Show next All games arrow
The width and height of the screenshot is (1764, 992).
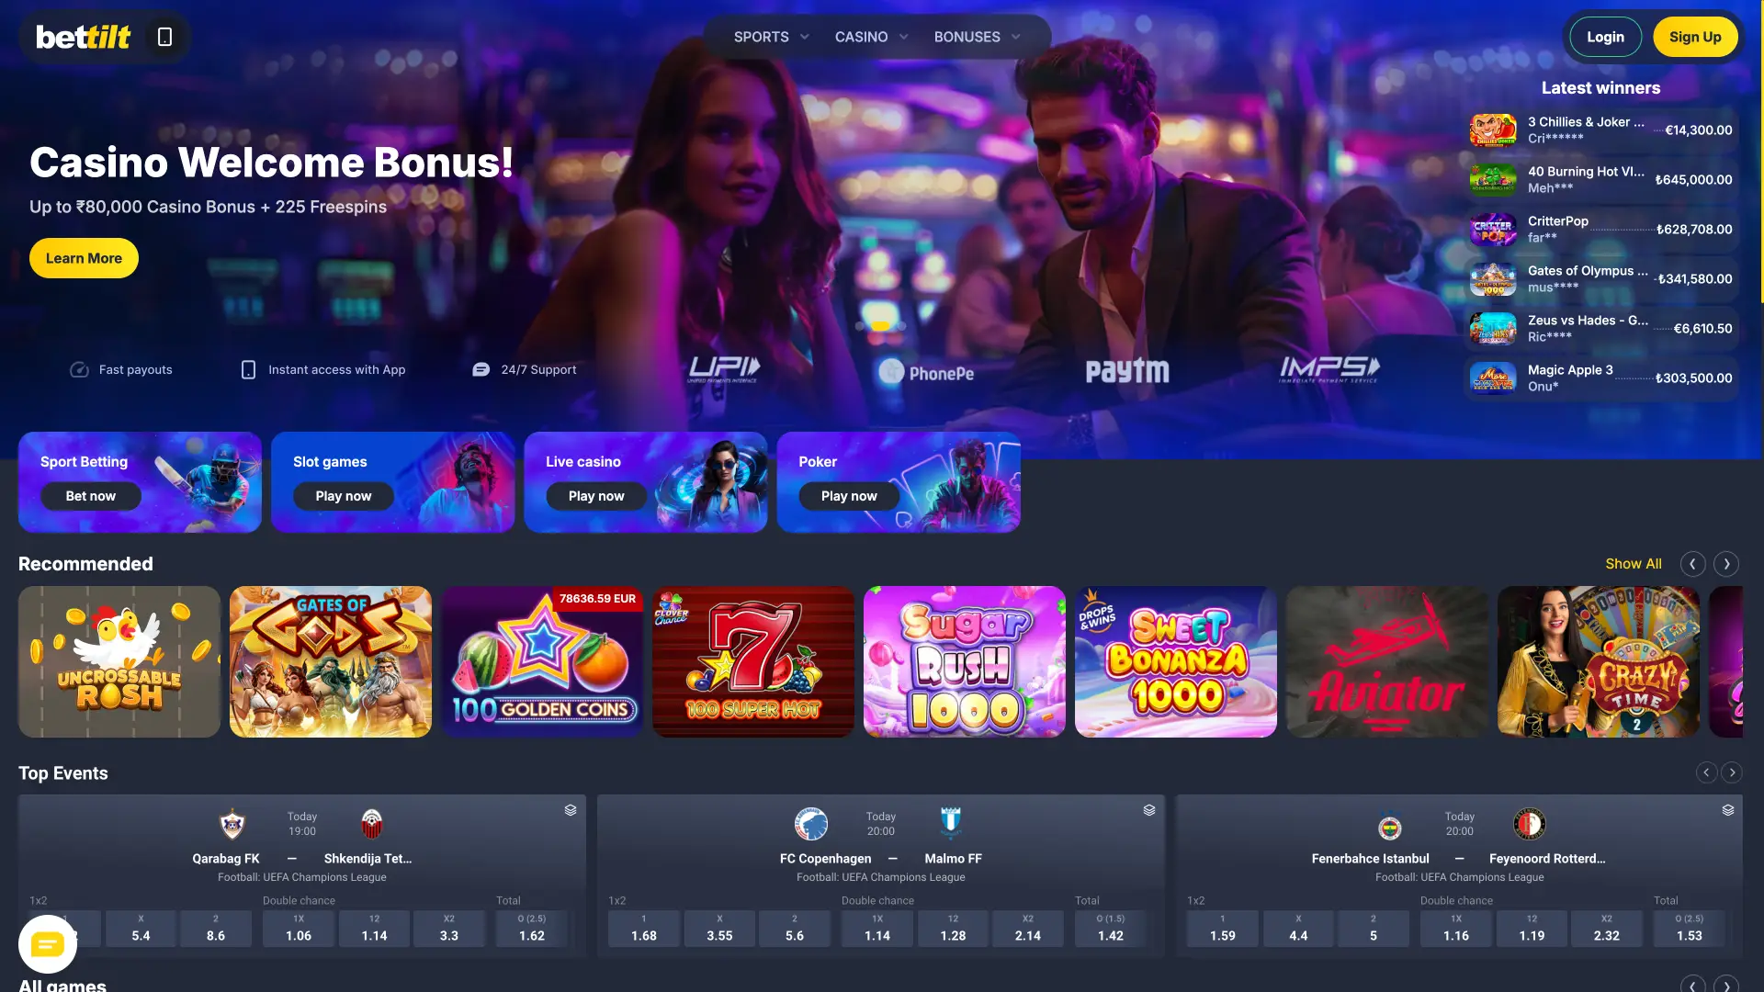1726,985
